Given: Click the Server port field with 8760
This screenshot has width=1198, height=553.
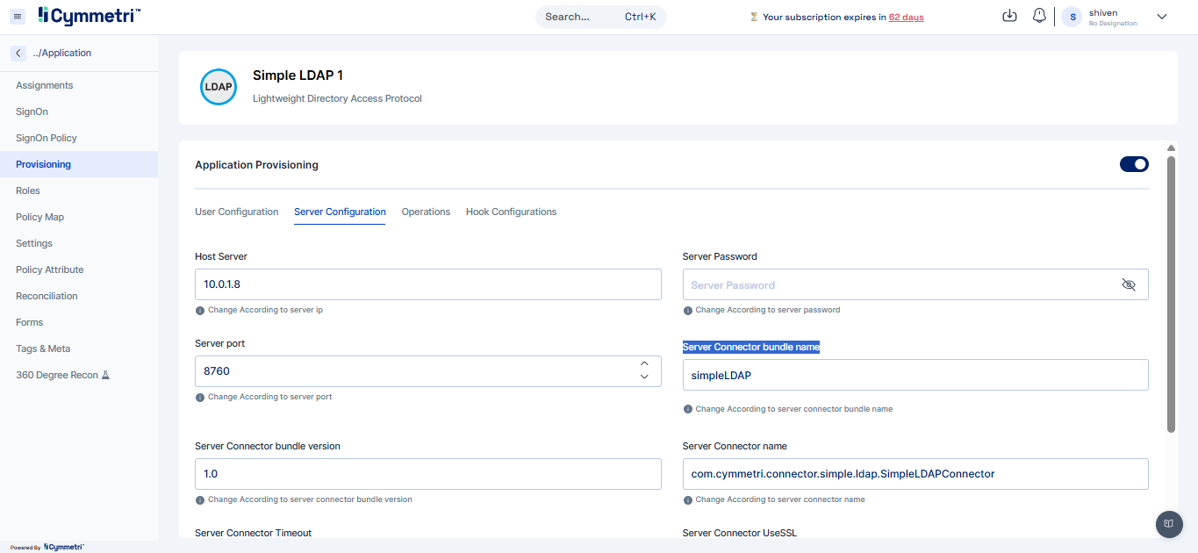Looking at the screenshot, I should (427, 371).
